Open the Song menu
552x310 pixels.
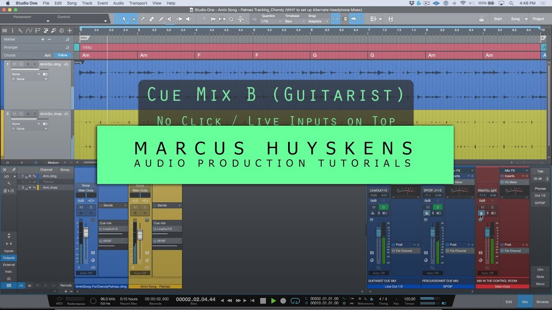coord(72,3)
